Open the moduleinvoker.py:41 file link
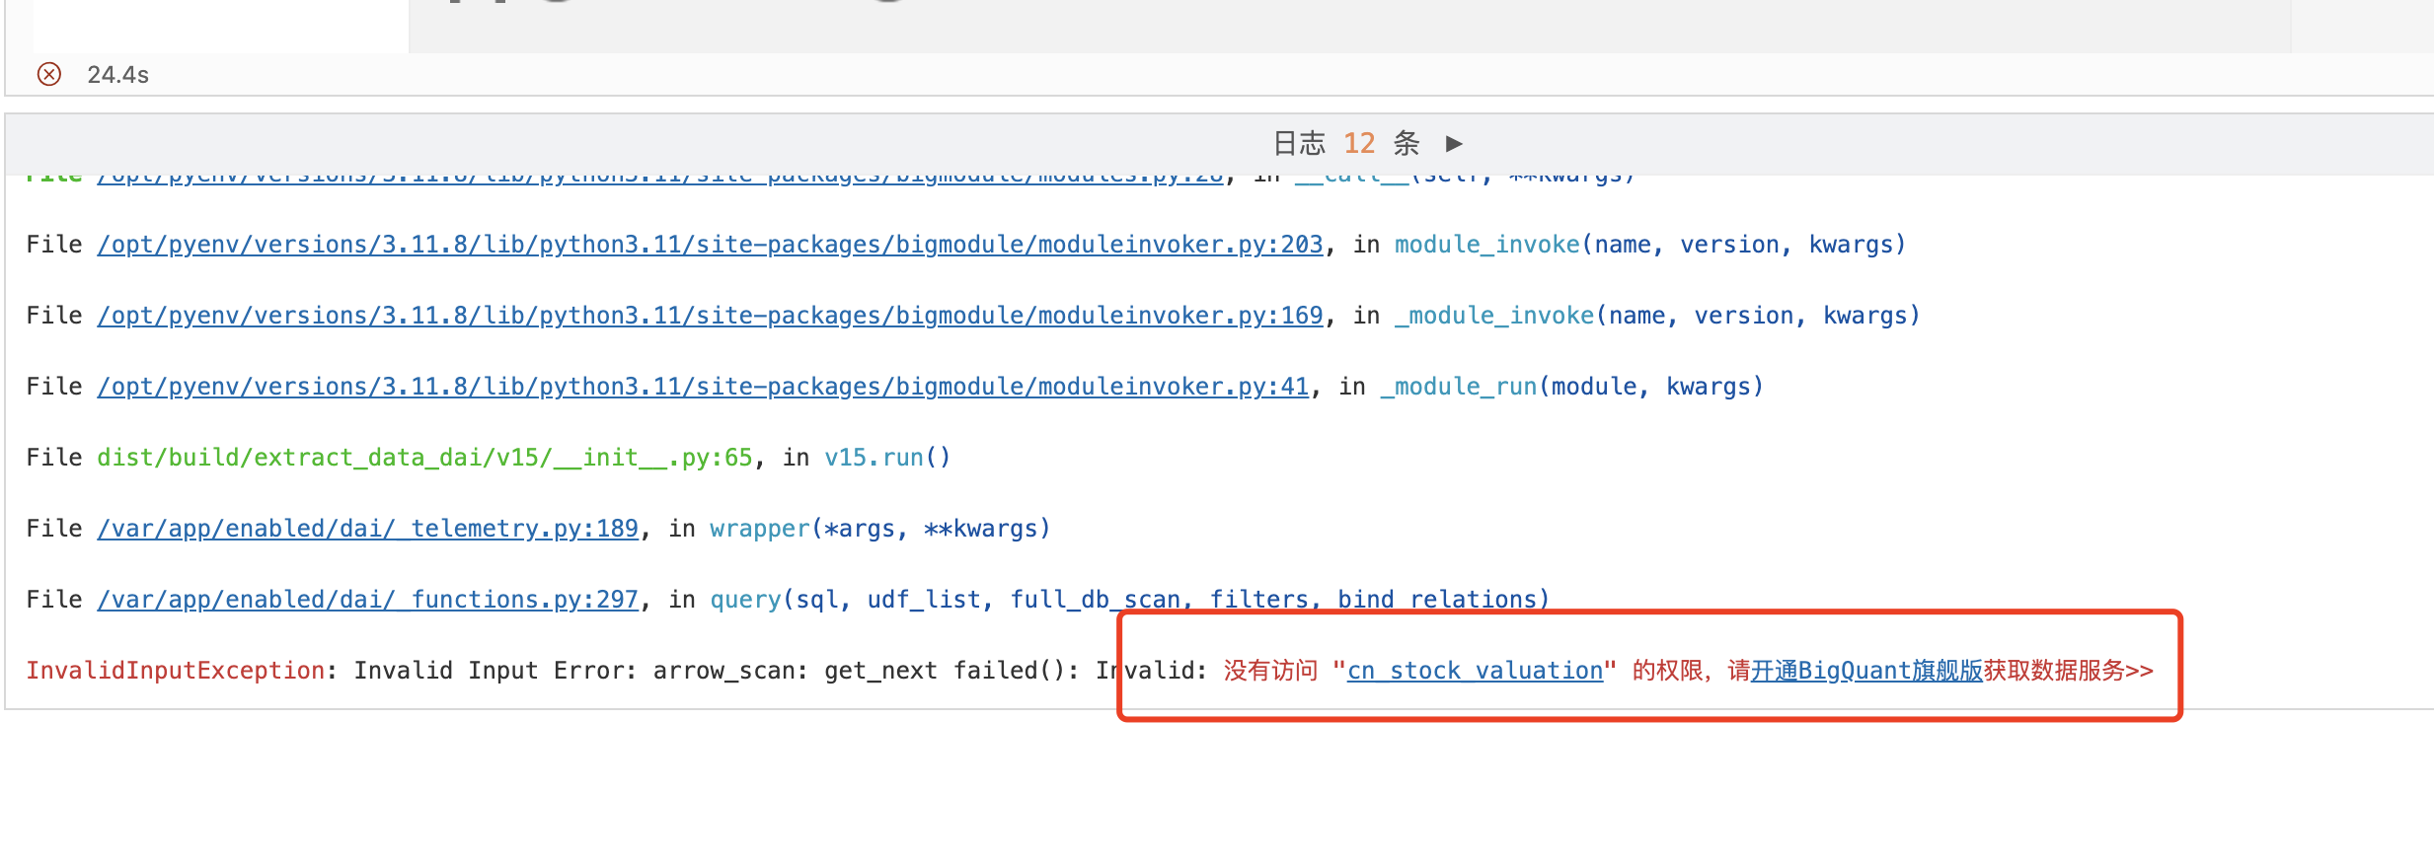The height and width of the screenshot is (864, 2434). coord(703,387)
